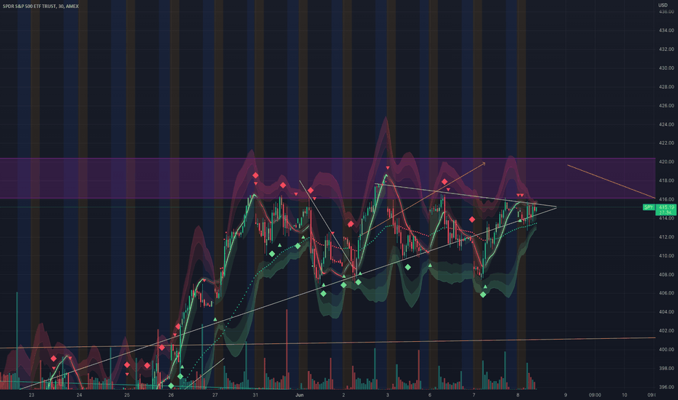Viewport: 678px width, 400px height.
Task: Click the 398.00 price axis label
Action: pyautogui.click(x=666, y=369)
